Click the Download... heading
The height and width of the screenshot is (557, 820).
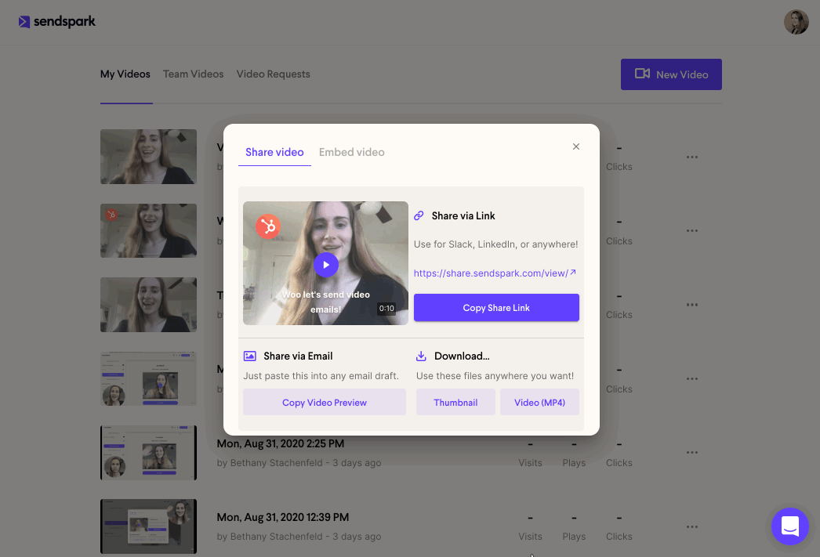462,356
